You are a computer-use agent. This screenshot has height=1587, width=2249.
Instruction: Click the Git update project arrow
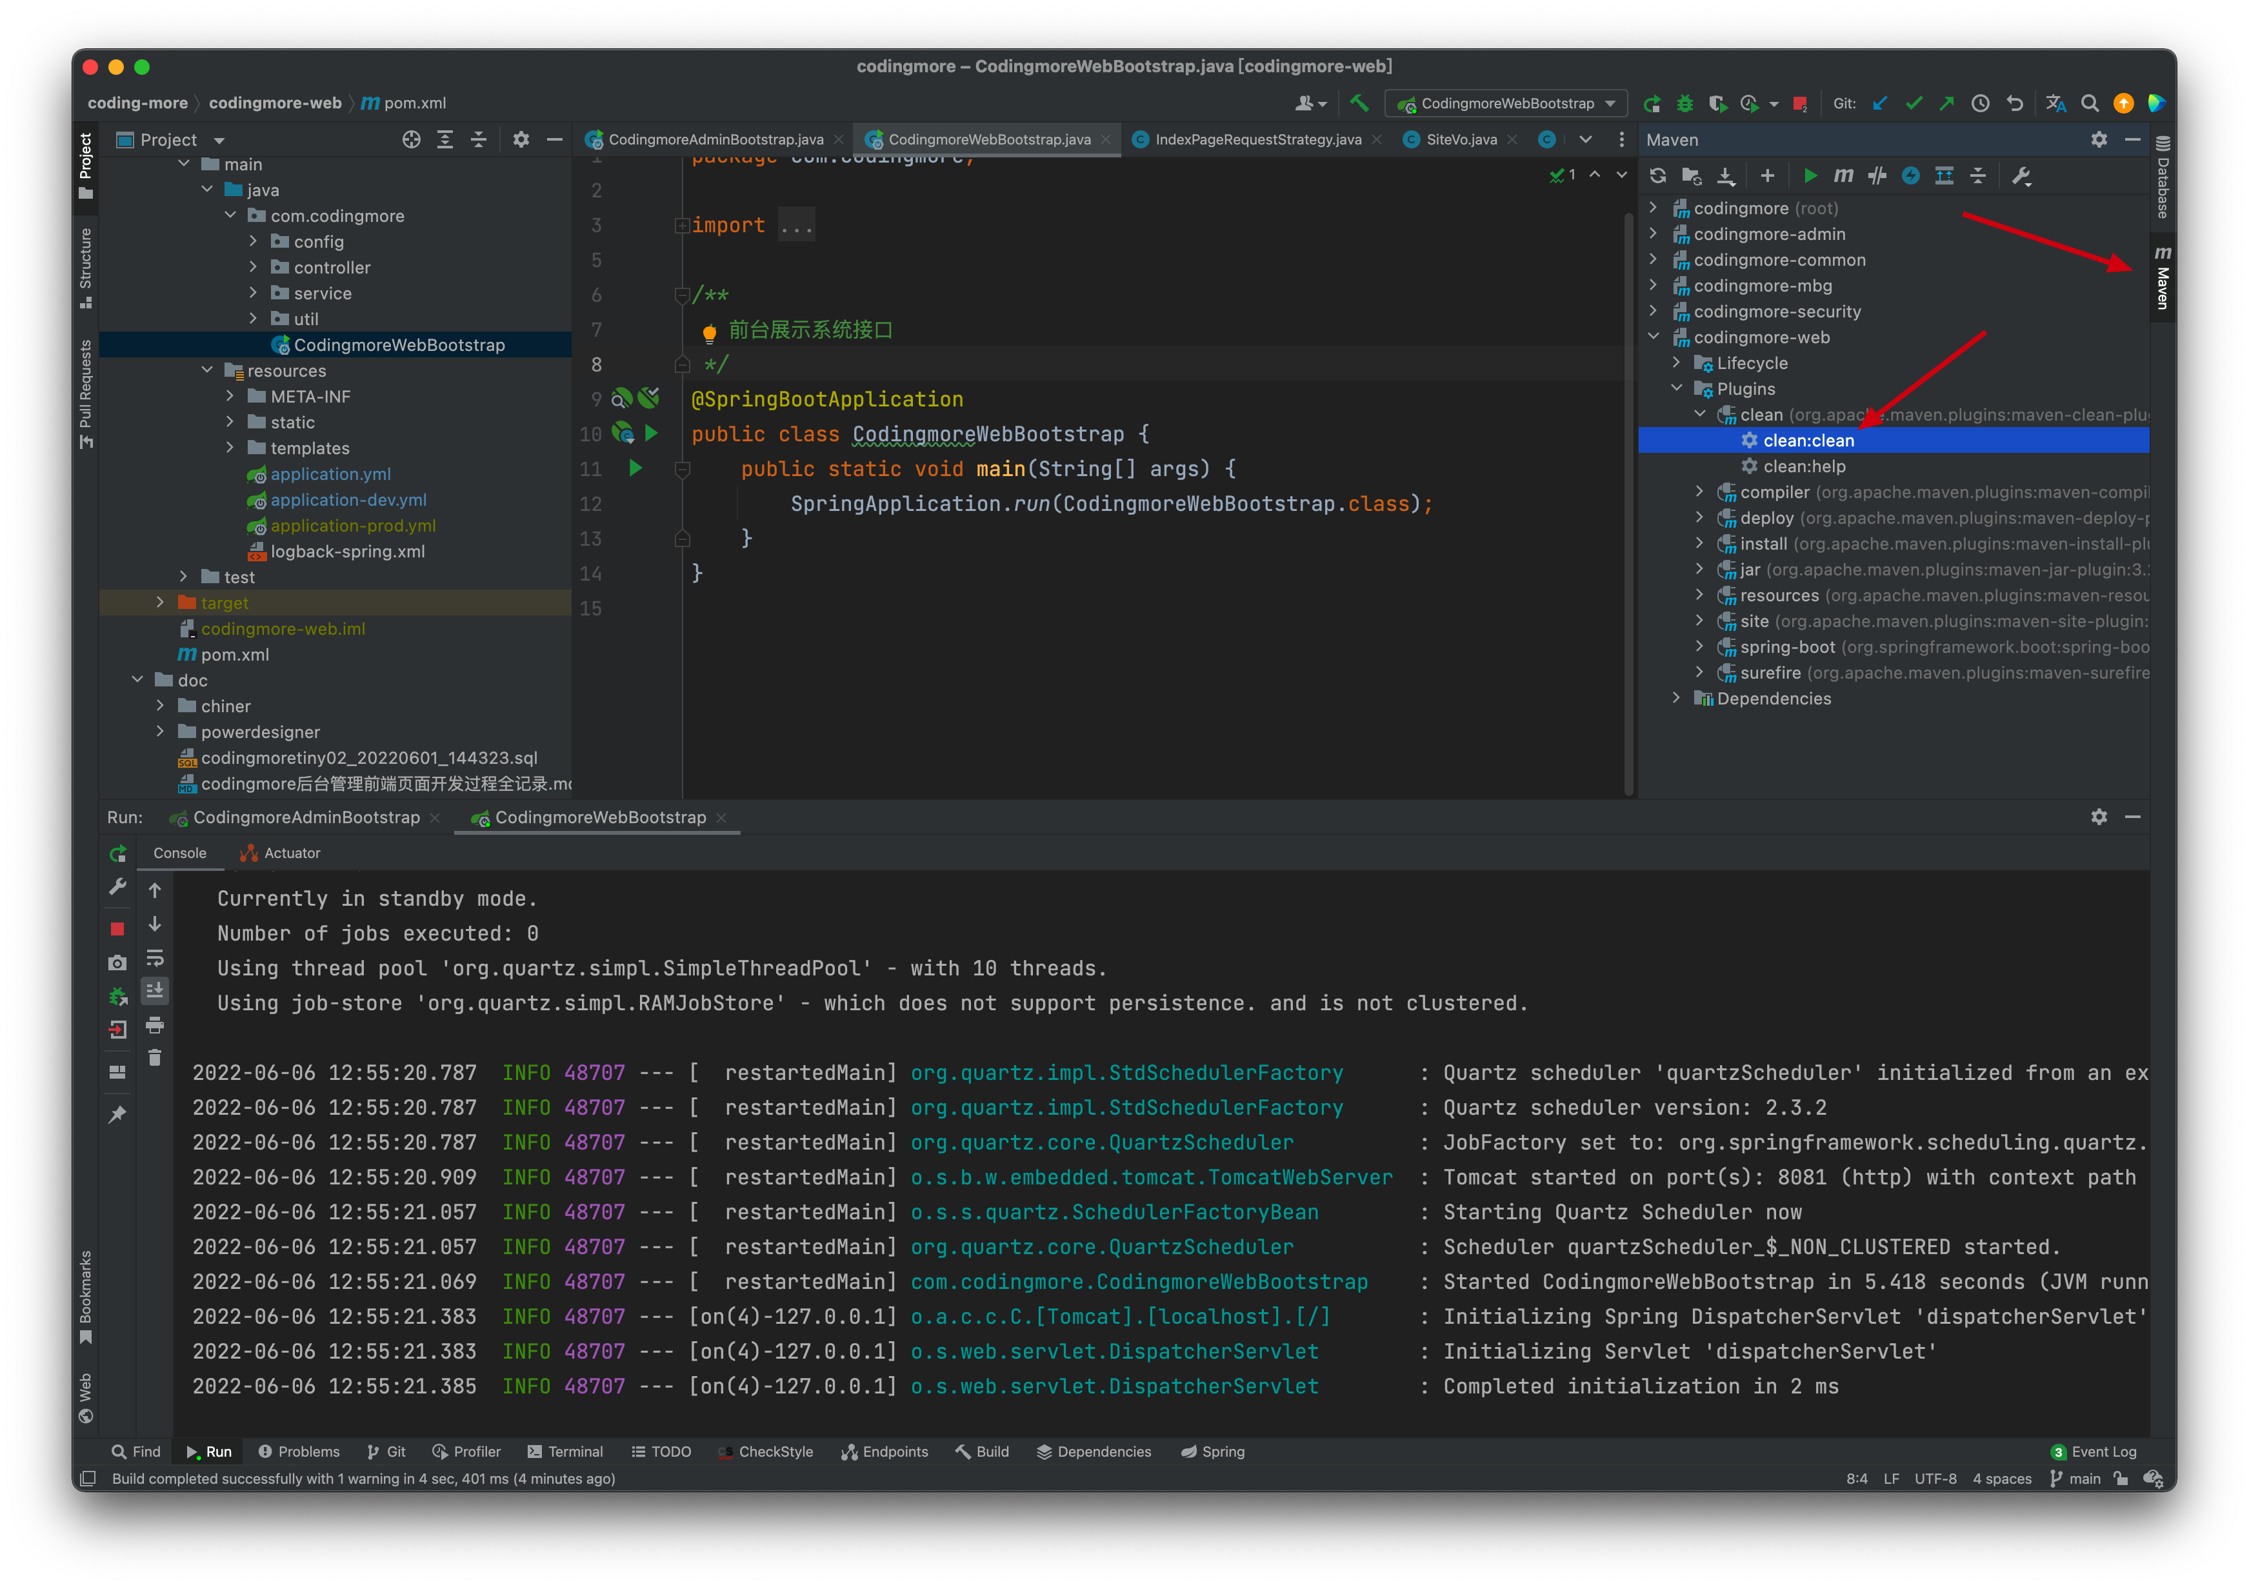pos(1879,103)
